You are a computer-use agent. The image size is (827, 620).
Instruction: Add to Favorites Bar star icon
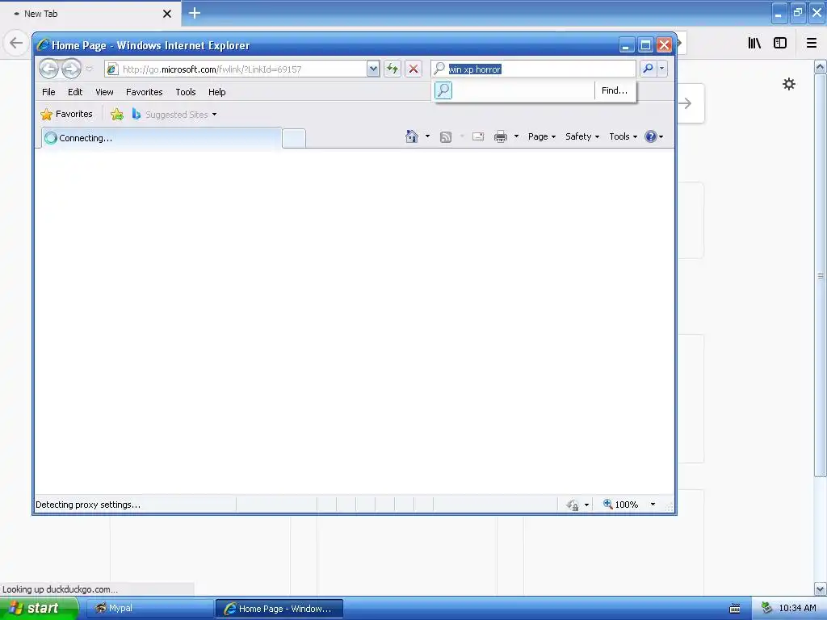click(117, 114)
